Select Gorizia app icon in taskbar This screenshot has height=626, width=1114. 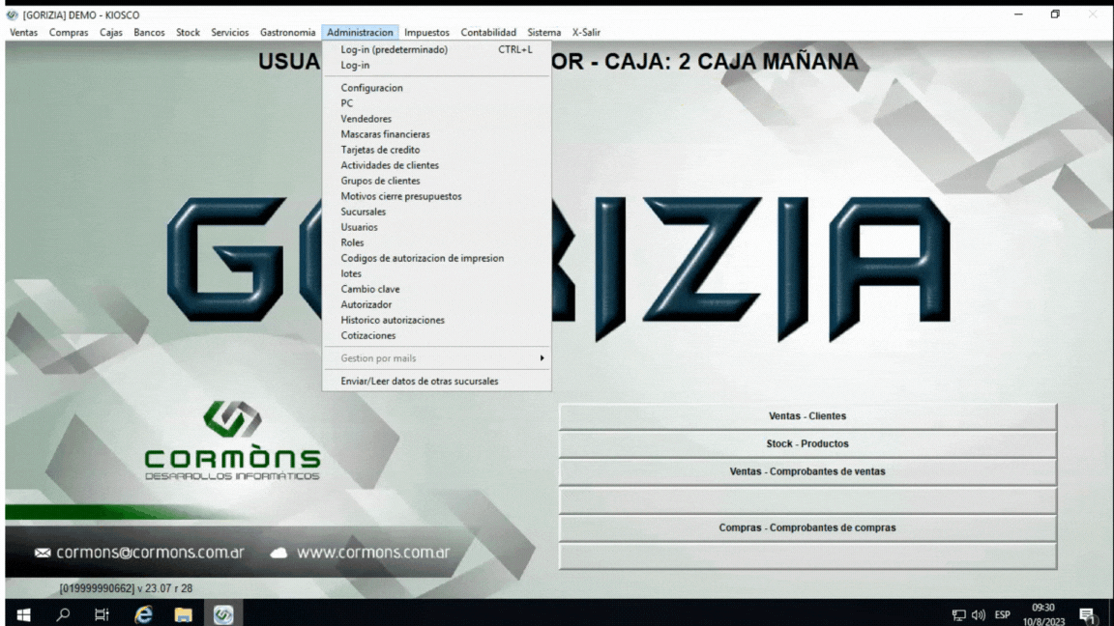click(223, 614)
